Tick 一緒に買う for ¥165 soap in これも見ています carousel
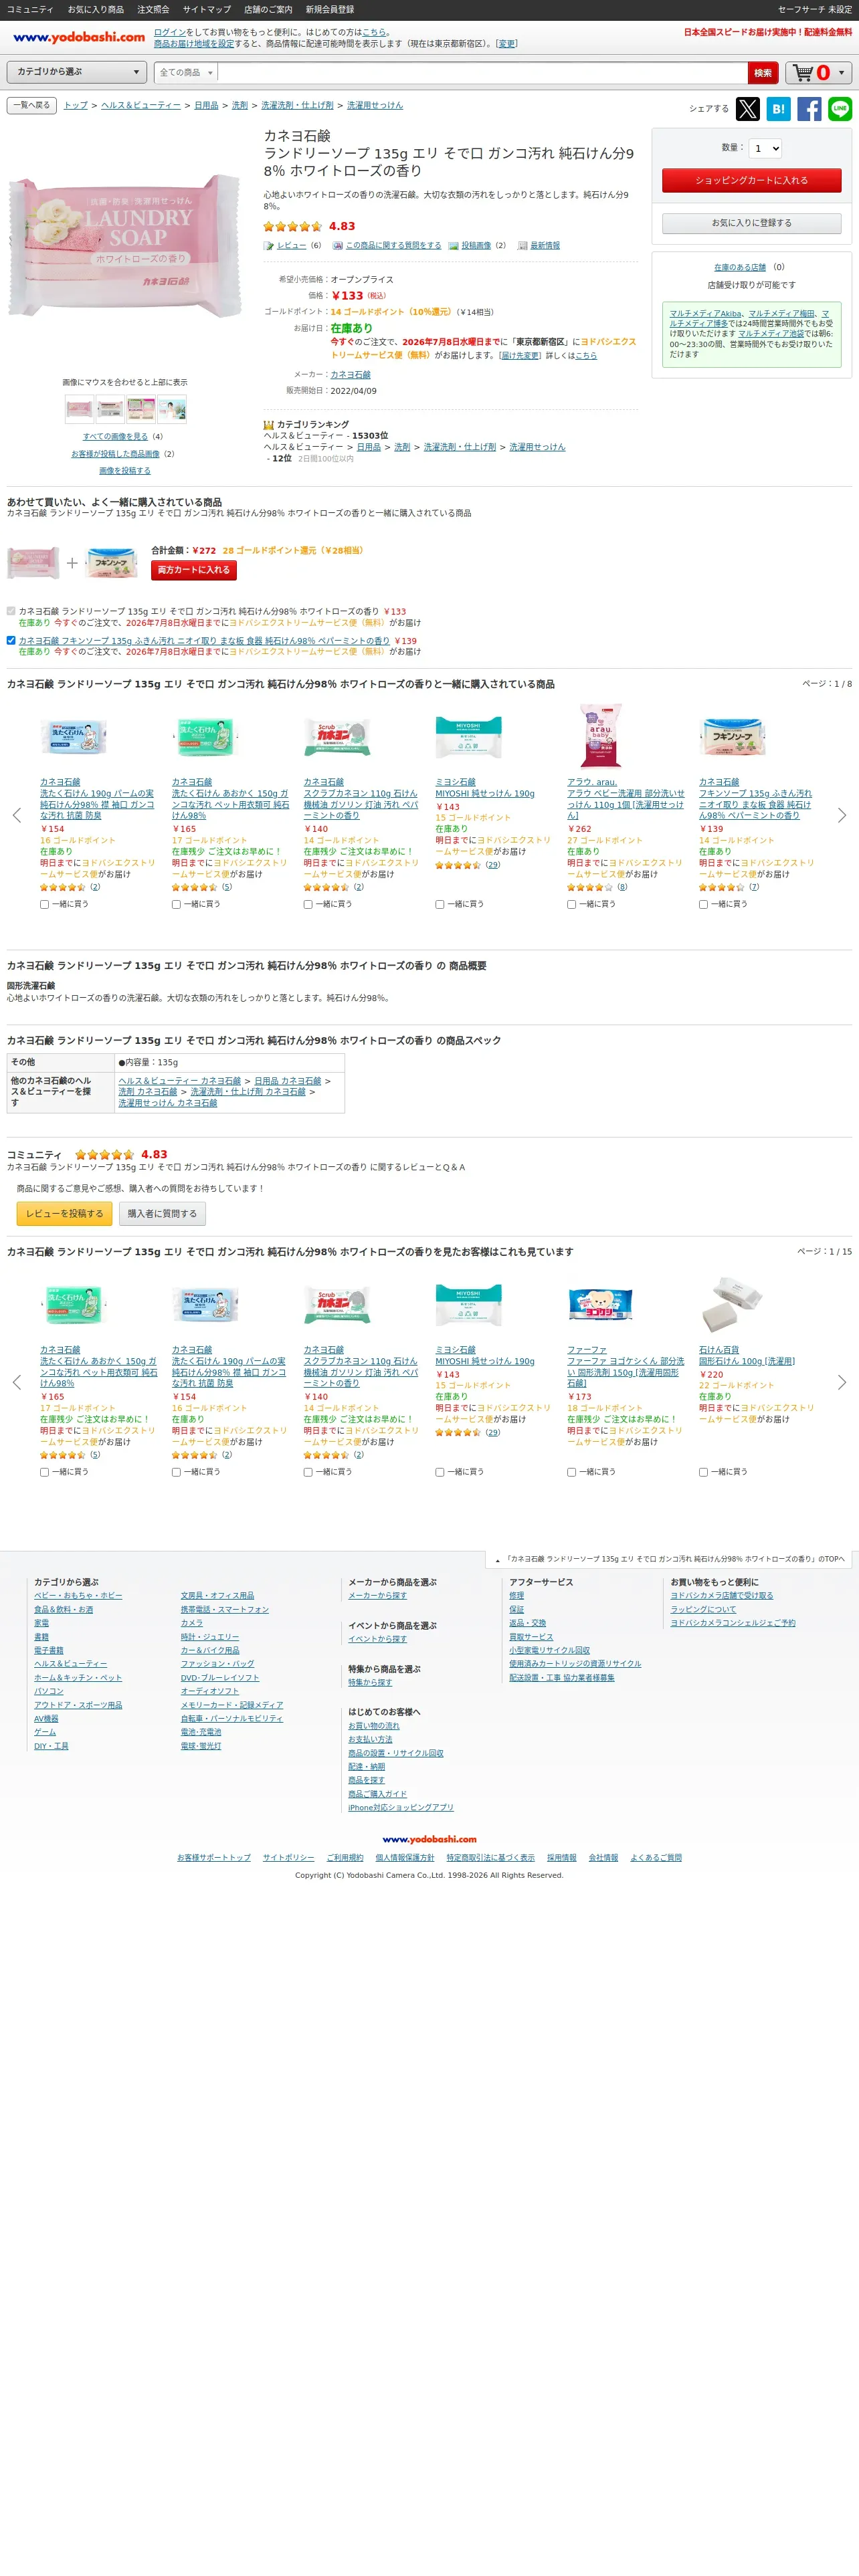Viewport: 859px width, 2576px height. click(44, 1472)
